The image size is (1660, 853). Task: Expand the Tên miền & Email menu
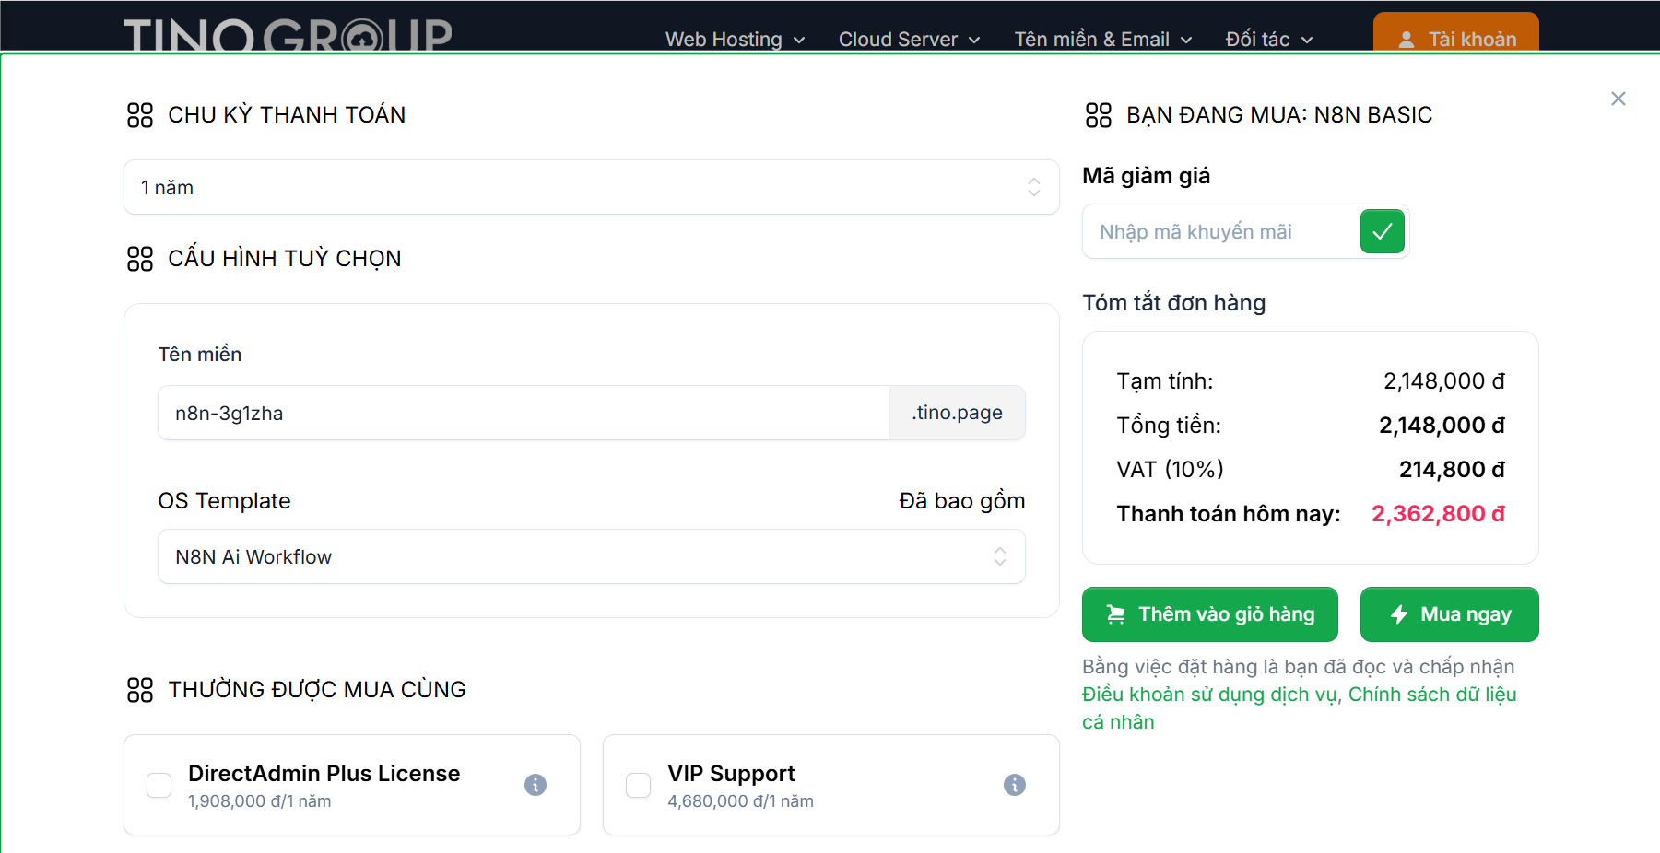click(x=1102, y=39)
